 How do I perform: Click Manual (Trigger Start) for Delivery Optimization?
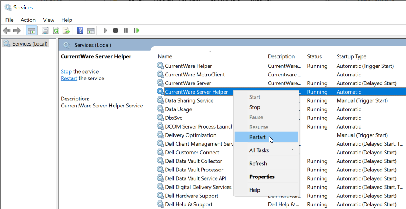(362, 135)
